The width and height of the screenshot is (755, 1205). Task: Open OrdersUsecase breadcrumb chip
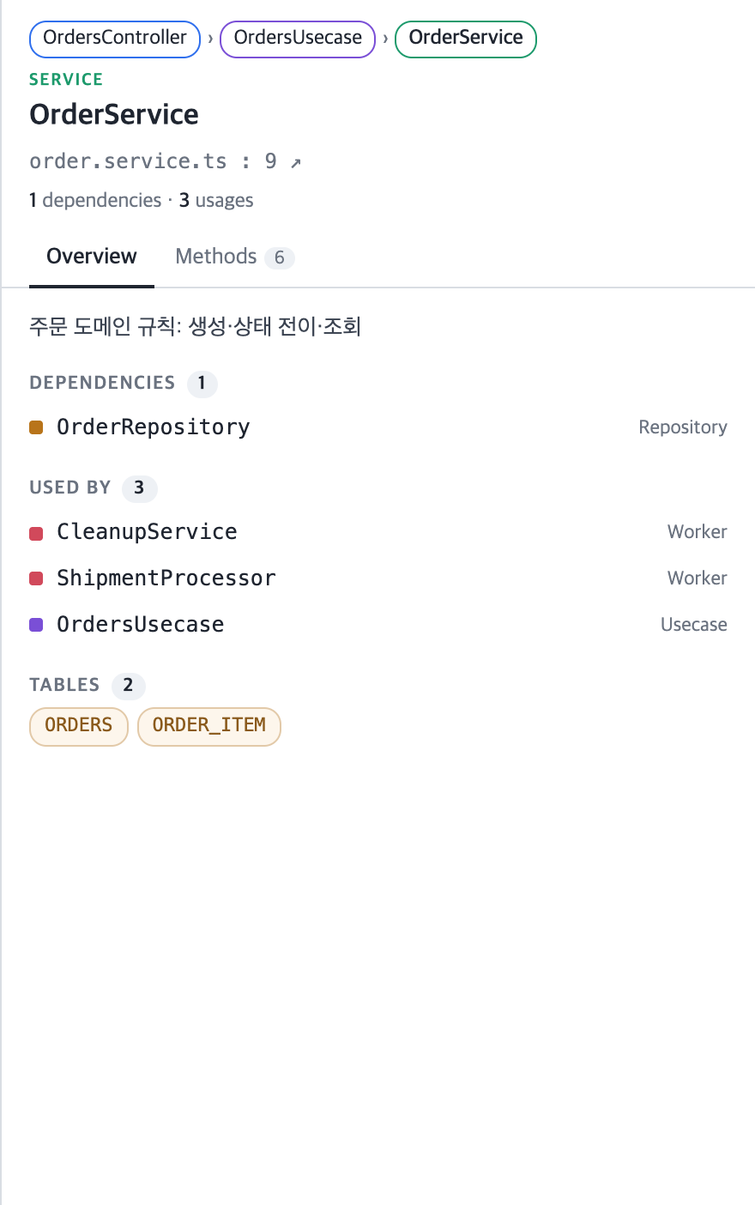298,39
